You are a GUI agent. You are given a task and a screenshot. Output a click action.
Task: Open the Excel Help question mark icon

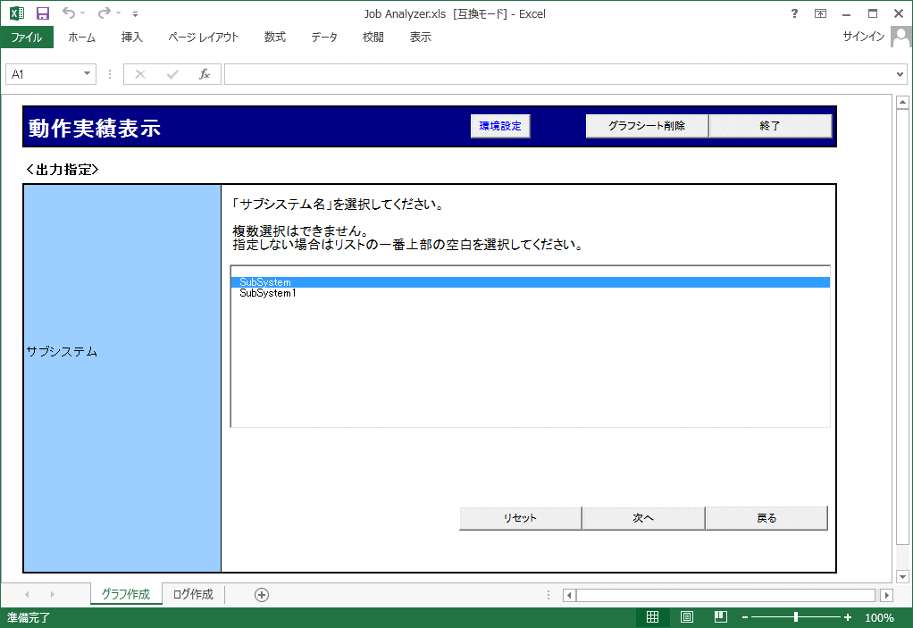[x=794, y=13]
